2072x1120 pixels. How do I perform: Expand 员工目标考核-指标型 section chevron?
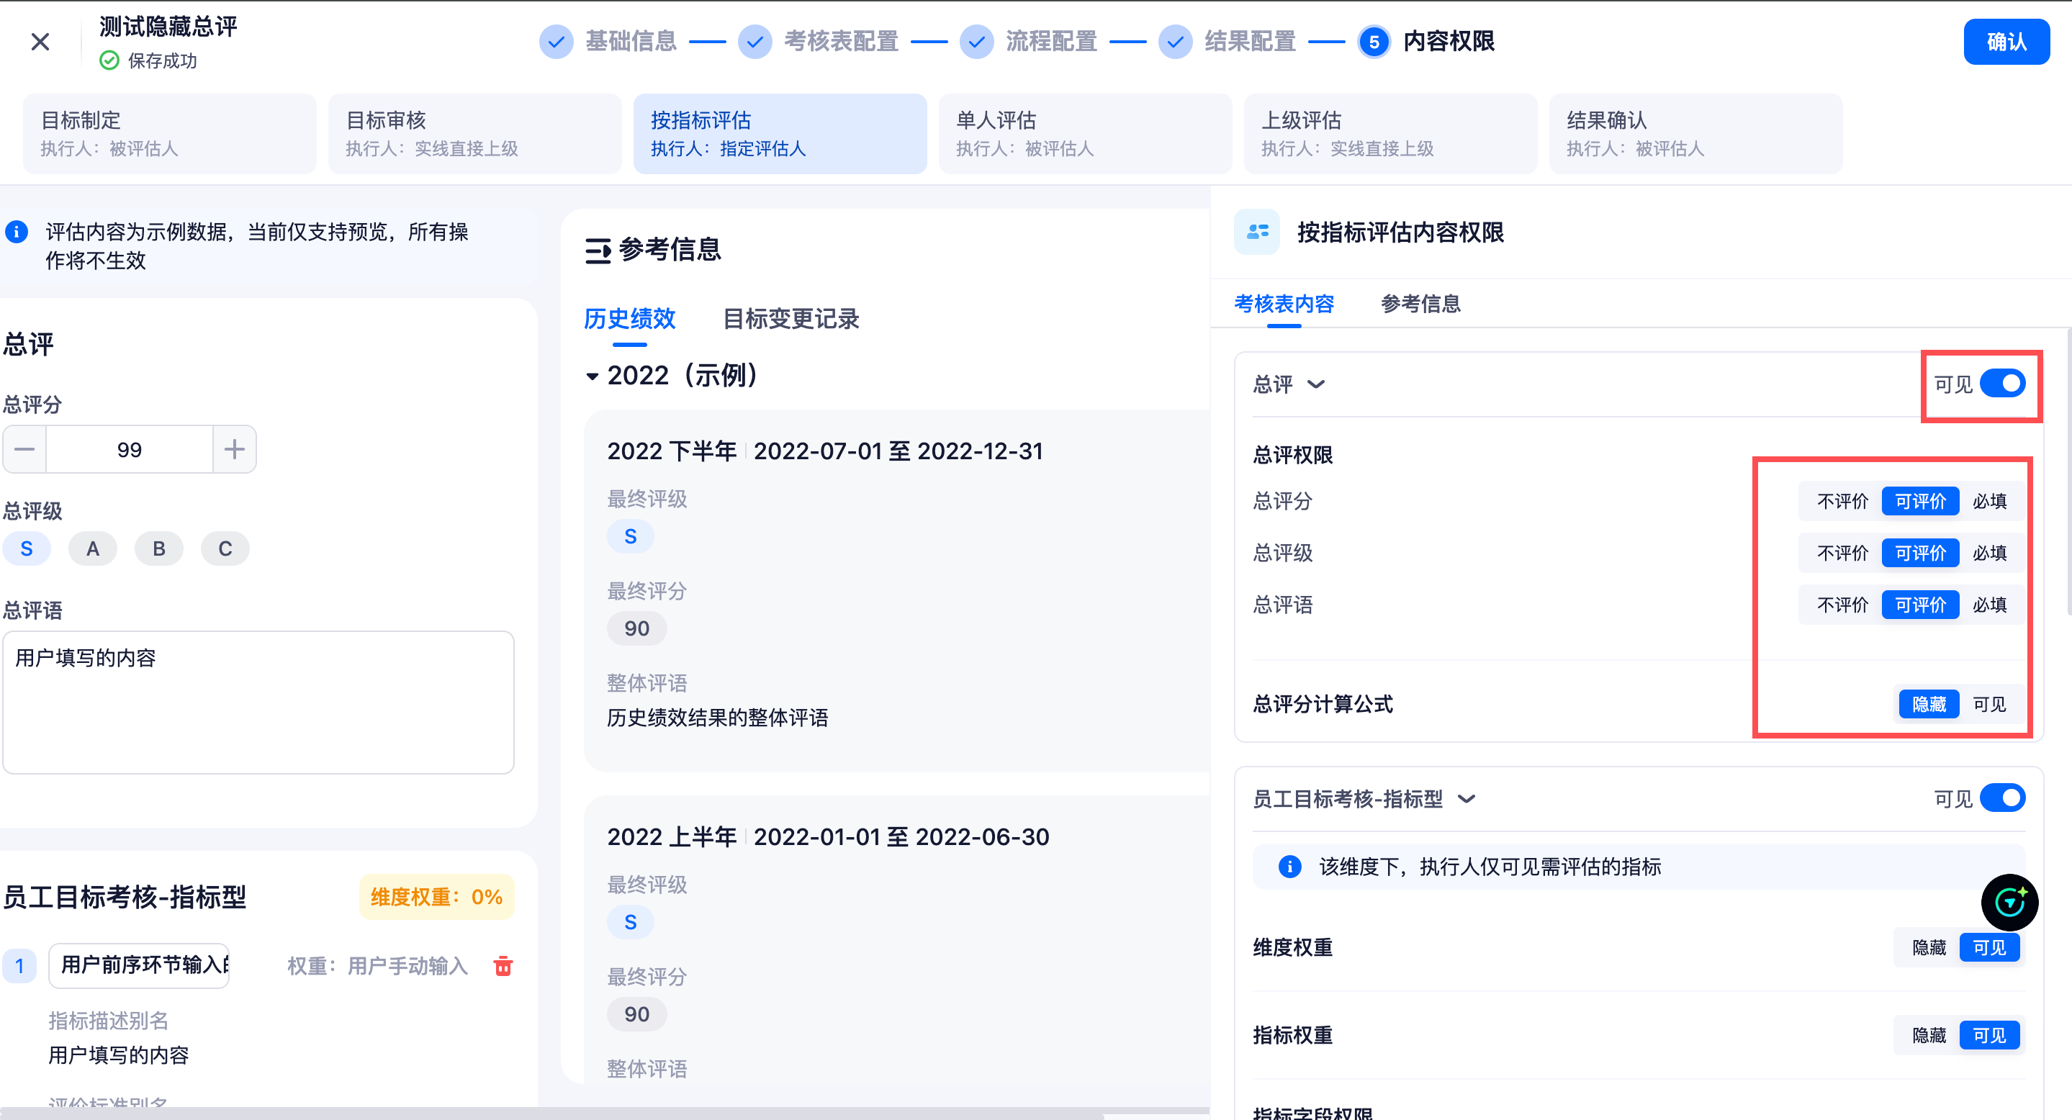(x=1467, y=799)
